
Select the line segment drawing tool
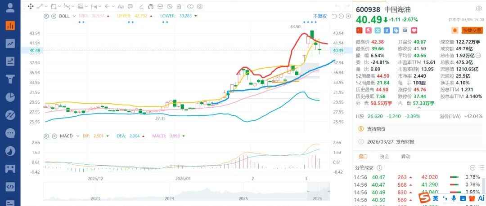tap(40, 6)
